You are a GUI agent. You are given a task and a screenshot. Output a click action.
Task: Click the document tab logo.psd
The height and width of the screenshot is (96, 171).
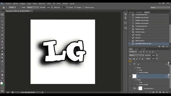[18, 11]
